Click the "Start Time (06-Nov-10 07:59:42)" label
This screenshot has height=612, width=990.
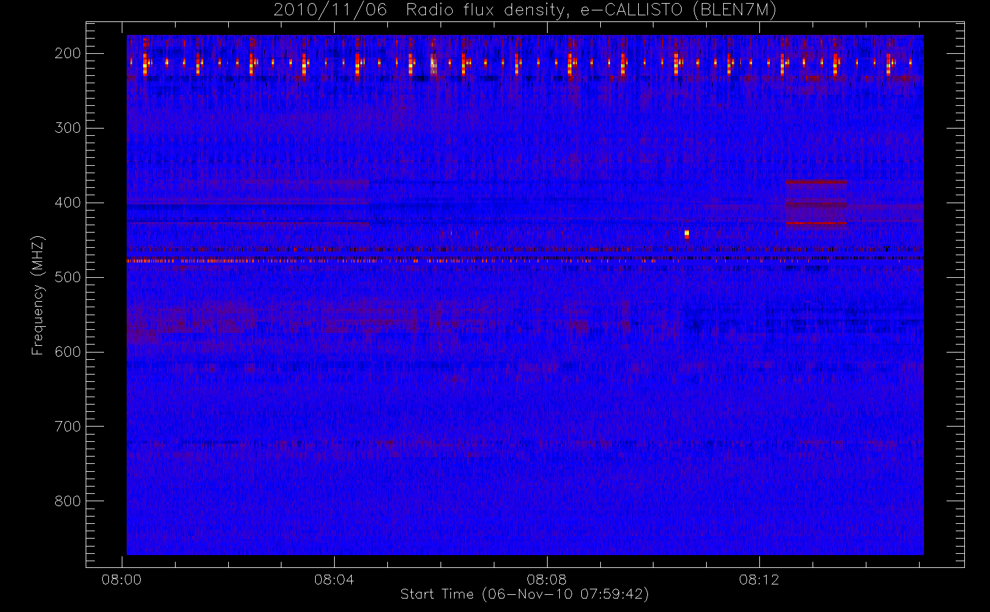[524, 594]
